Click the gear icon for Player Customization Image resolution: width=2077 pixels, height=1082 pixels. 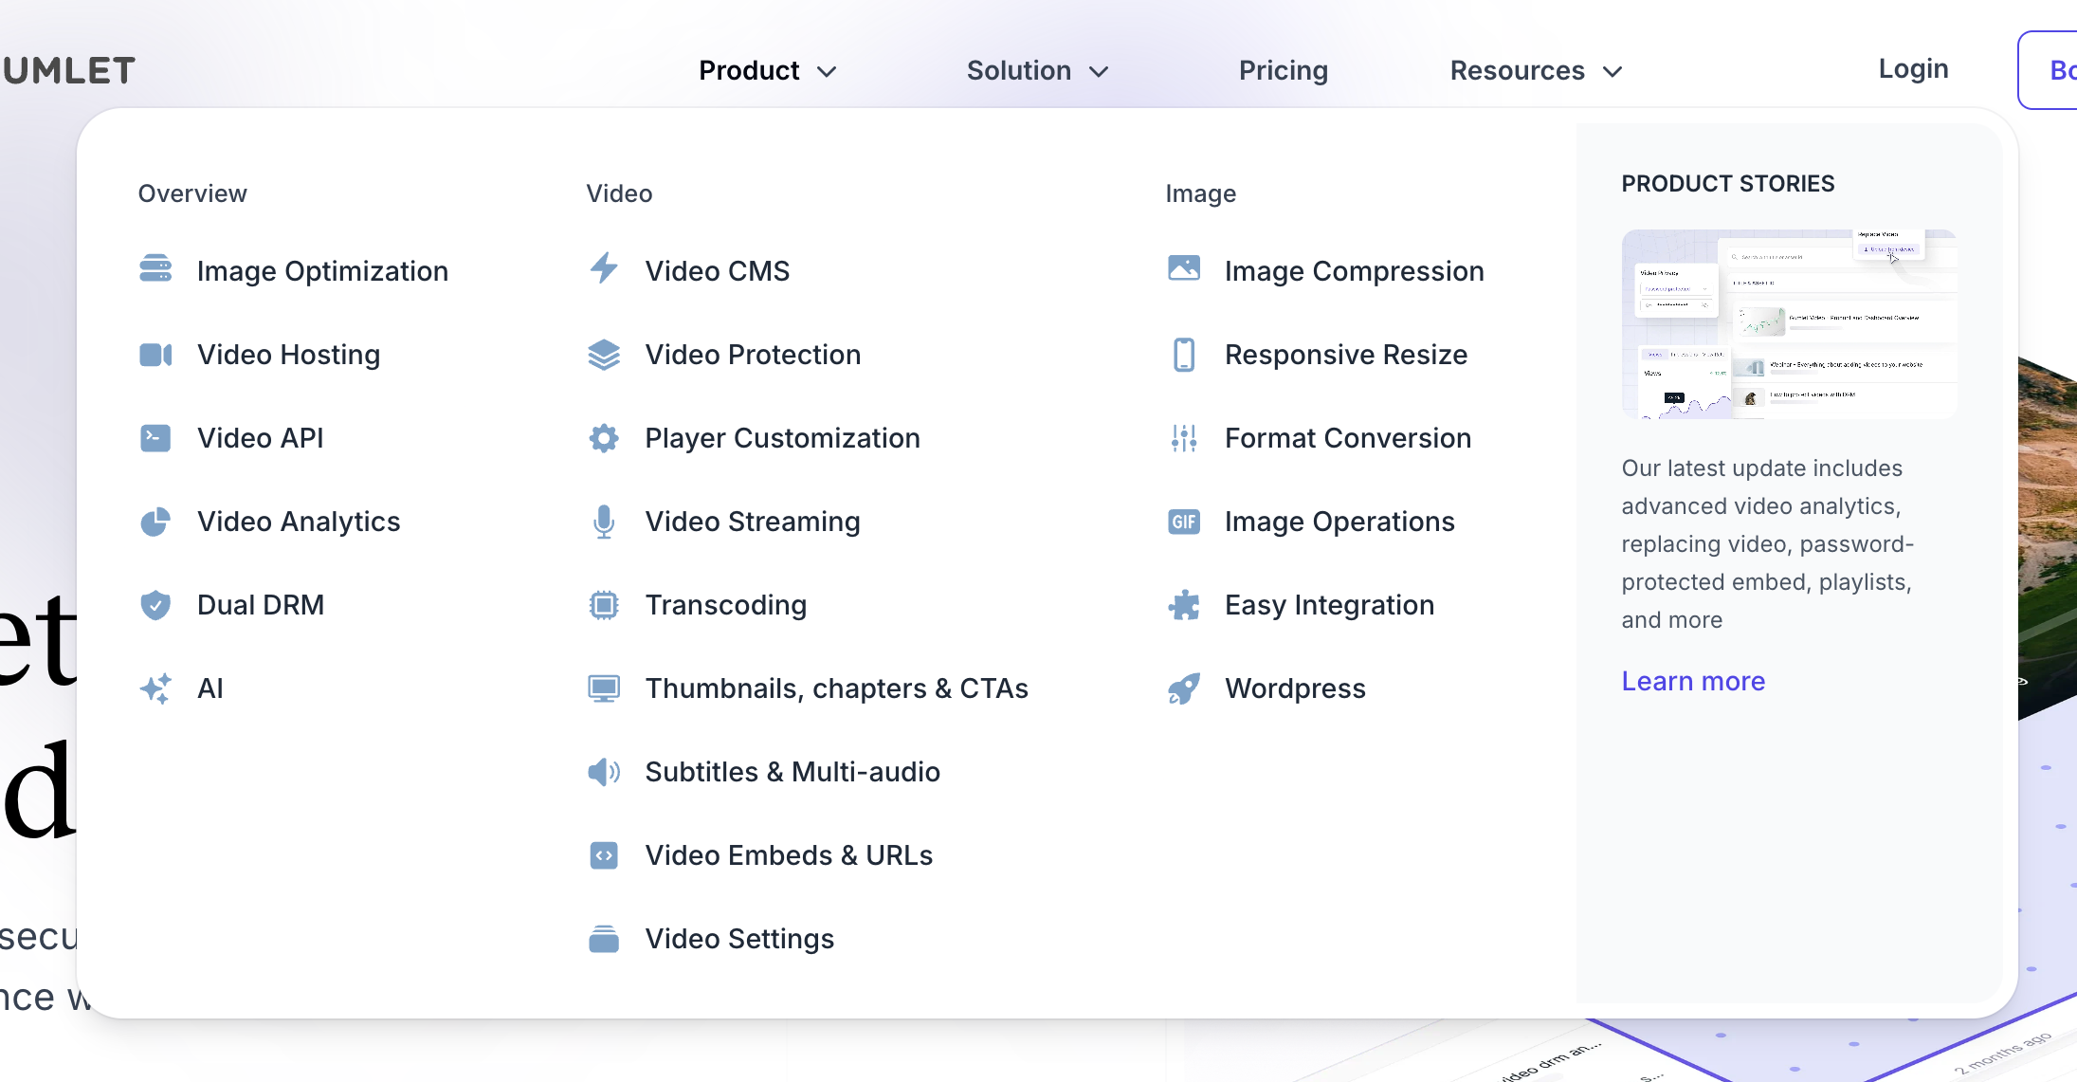(604, 438)
